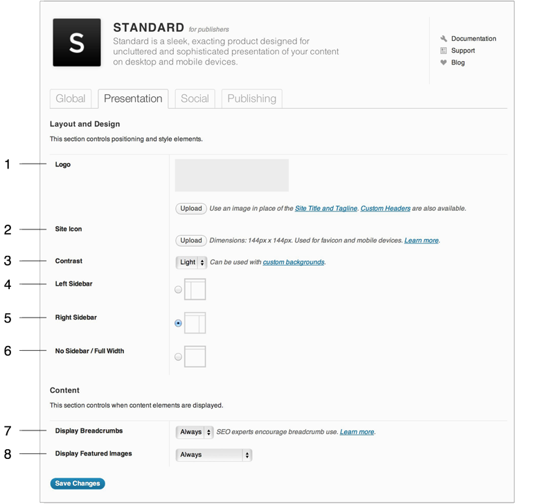Select the No Sidebar full width layout diagram
The height and width of the screenshot is (504, 554).
195,356
